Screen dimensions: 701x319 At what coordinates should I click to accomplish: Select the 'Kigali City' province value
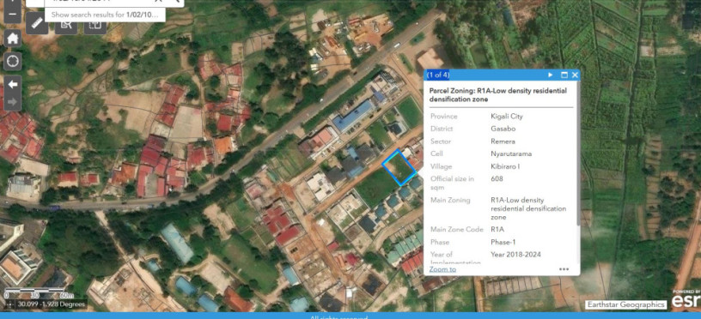(507, 117)
